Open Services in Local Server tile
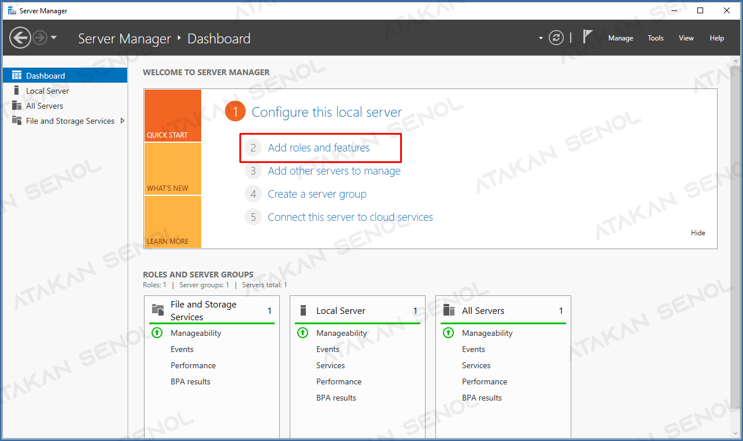This screenshot has width=743, height=441. 331,365
